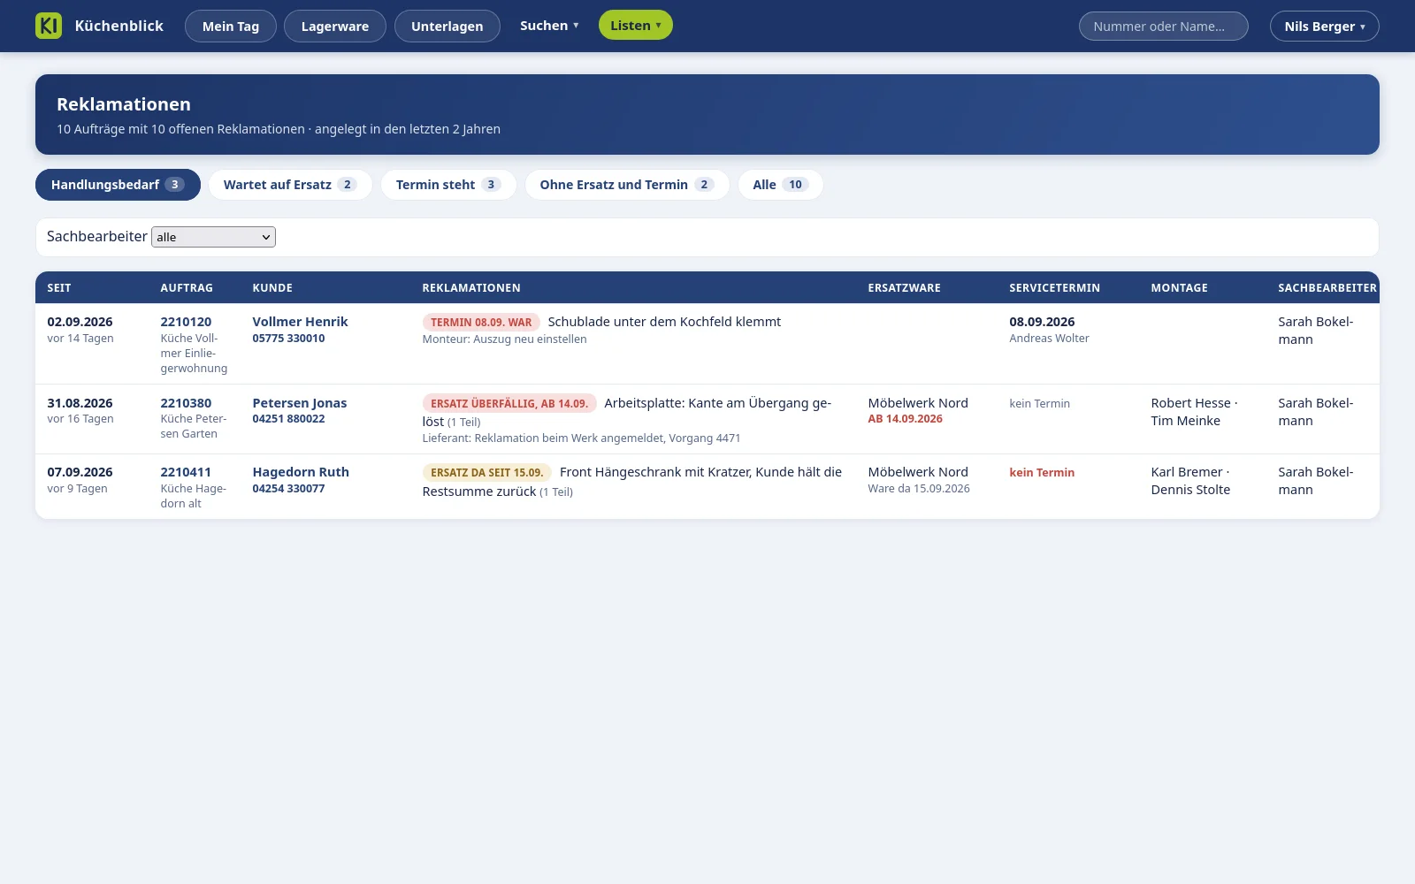The height and width of the screenshot is (884, 1415).
Task: Click the TERMIN 08.09. WAR badge
Action: pos(481,323)
